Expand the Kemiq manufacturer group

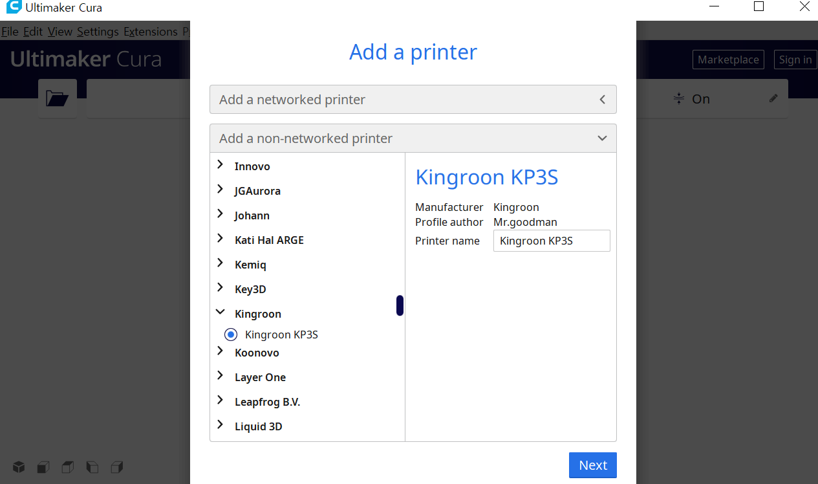click(221, 264)
